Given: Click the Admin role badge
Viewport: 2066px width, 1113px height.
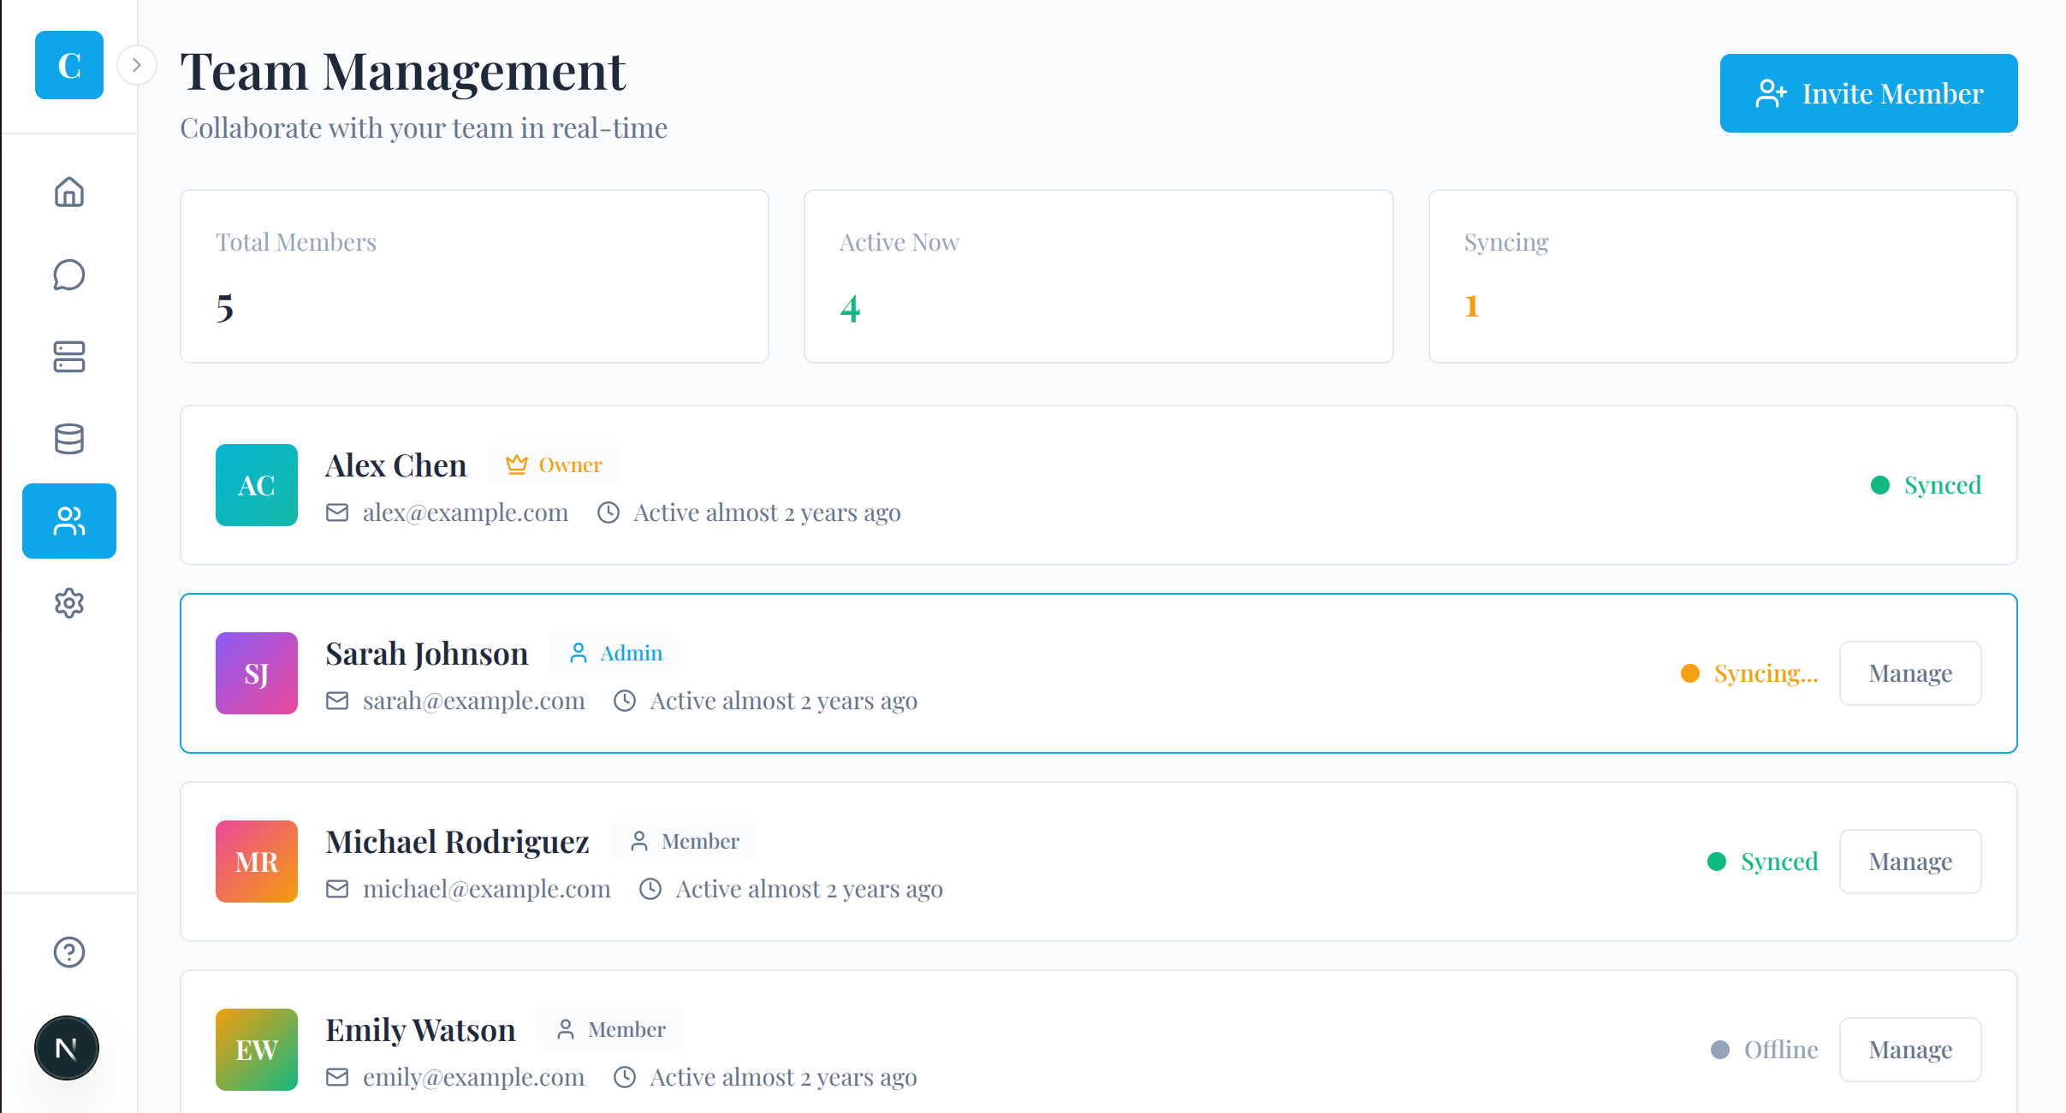Looking at the screenshot, I should [615, 653].
